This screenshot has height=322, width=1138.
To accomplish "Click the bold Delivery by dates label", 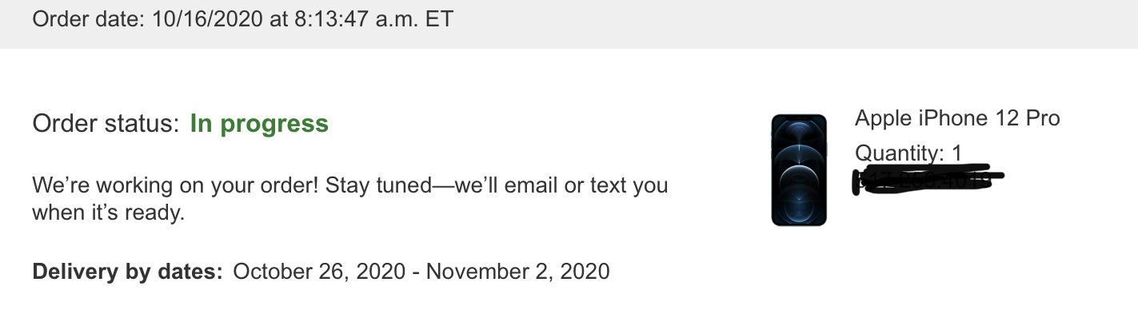I will tap(128, 271).
